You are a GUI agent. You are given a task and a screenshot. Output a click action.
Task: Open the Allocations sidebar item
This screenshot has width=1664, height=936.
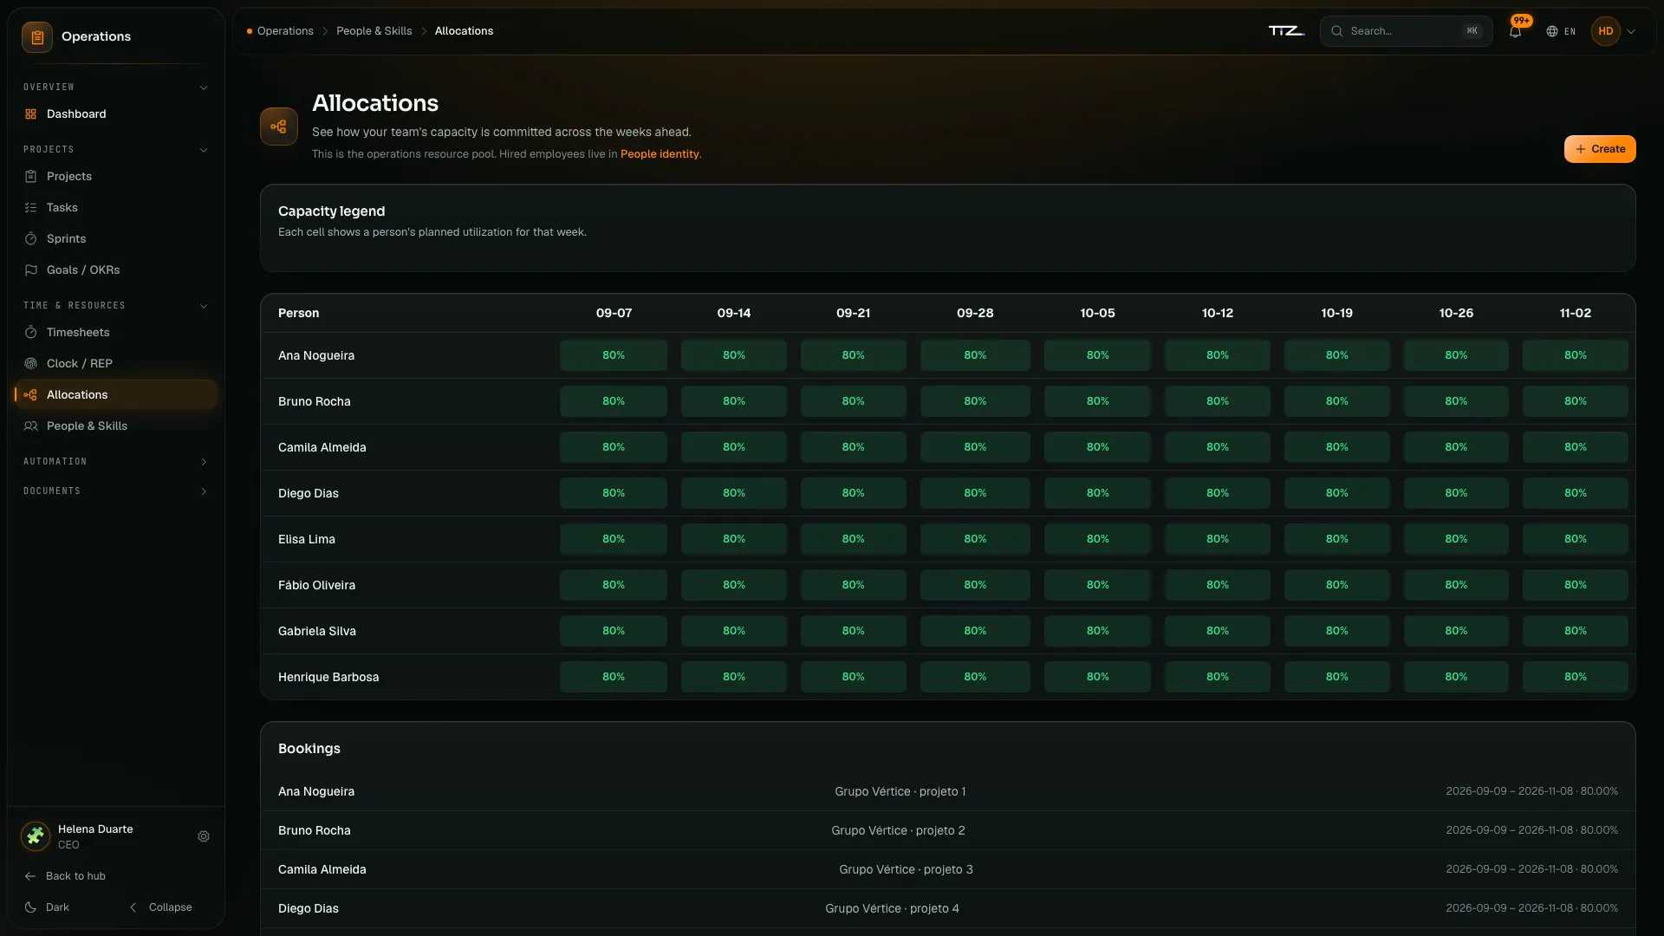116,394
